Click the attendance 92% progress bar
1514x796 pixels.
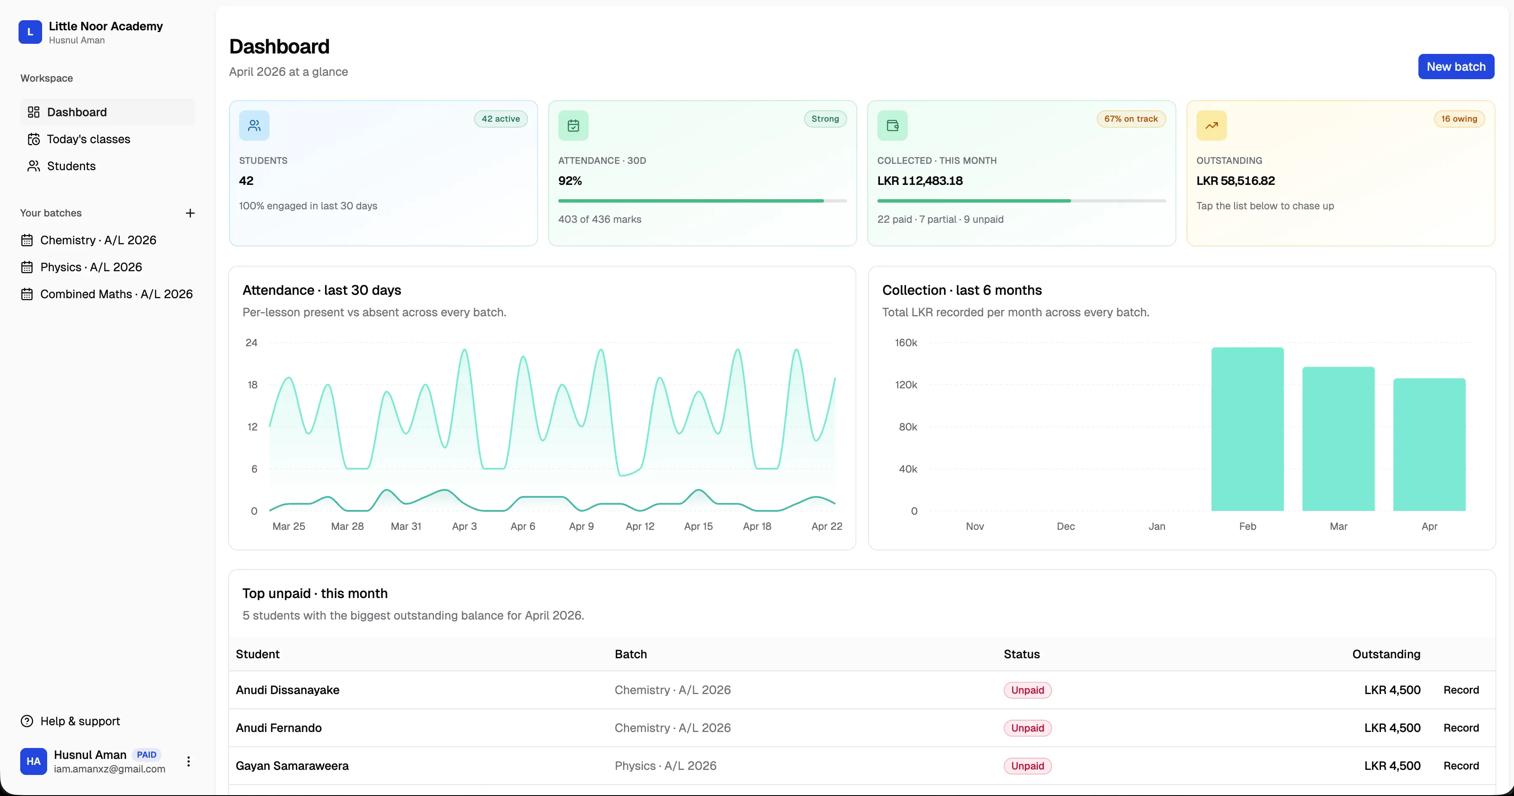(702, 201)
